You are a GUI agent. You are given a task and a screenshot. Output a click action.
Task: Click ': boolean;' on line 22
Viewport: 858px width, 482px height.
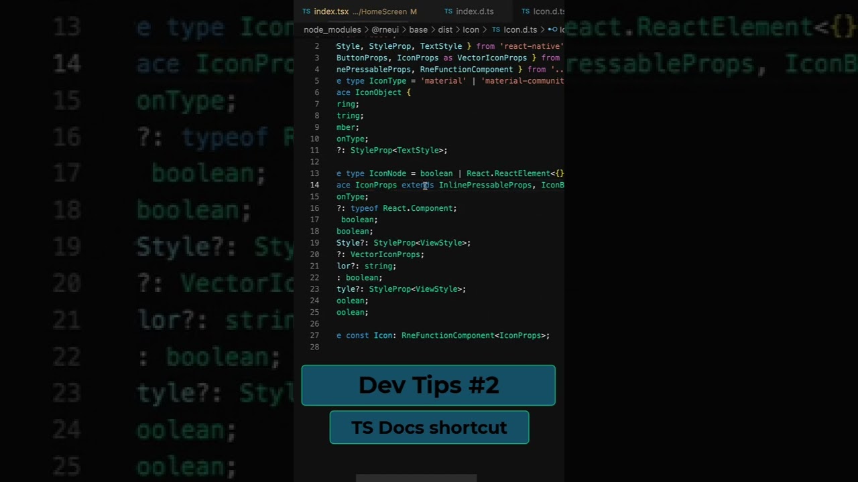click(x=359, y=277)
